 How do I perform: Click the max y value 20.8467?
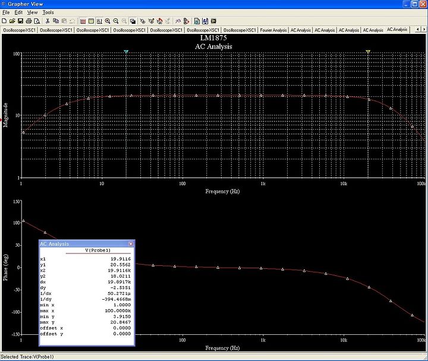(121, 322)
